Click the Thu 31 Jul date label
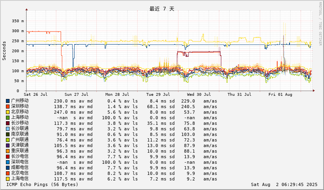Screen dimensions: 324x190 coord(240,95)
